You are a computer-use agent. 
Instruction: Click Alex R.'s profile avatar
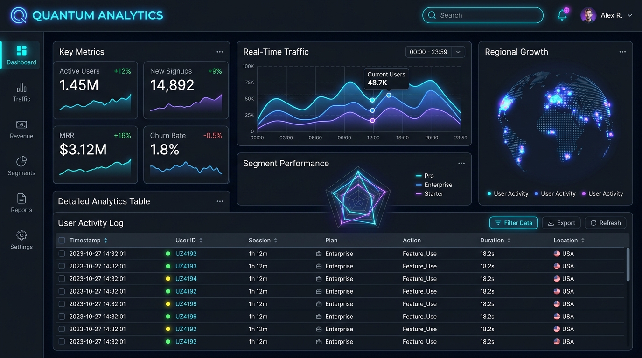pyautogui.click(x=588, y=15)
